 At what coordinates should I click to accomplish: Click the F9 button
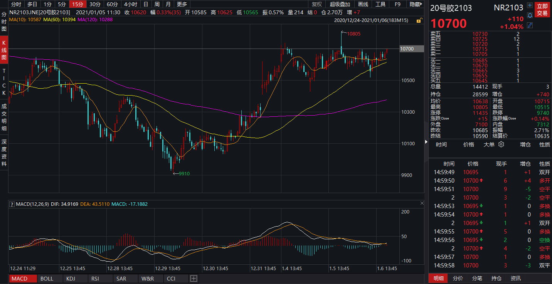click(397, 4)
